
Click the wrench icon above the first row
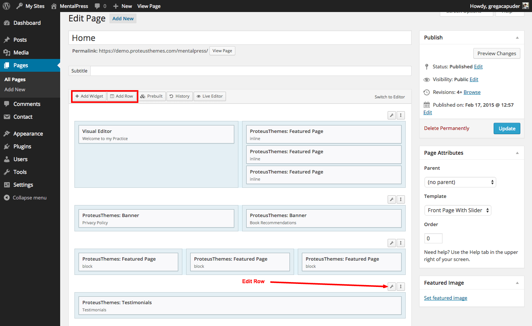pos(391,115)
